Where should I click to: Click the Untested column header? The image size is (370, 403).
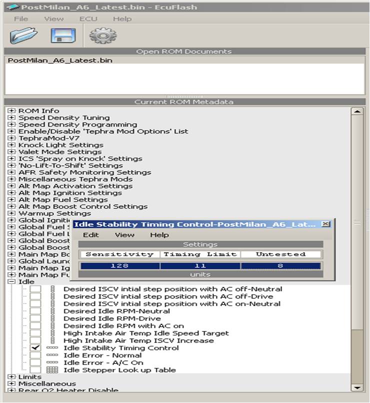[x=280, y=254]
